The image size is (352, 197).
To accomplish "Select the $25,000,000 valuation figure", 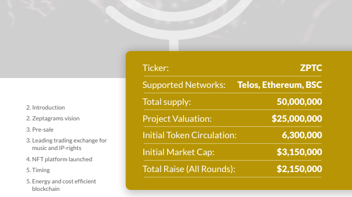I will pos(297,118).
